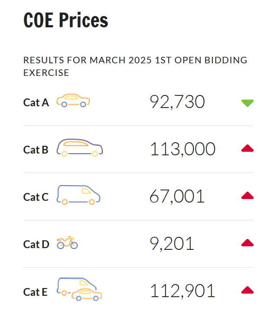Click the Cat B large car icon
Image resolution: width=280 pixels, height=324 pixels.
[x=80, y=147]
